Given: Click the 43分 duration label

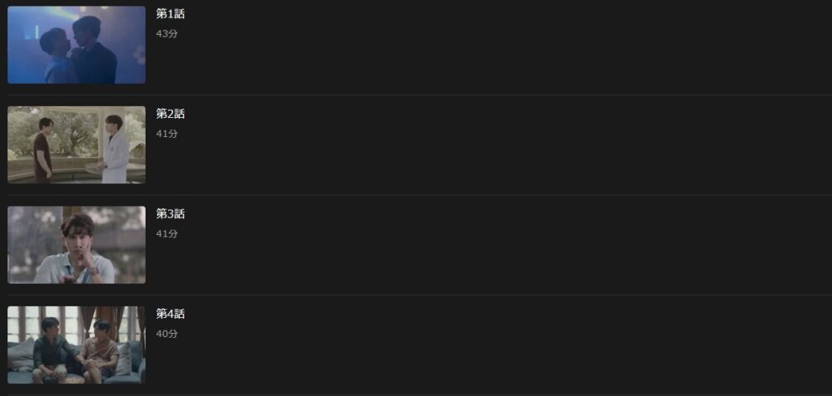Looking at the screenshot, I should click(x=166, y=34).
